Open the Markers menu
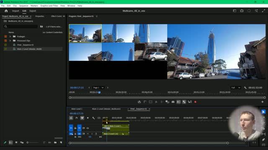Image resolution: width=268 pixels, height=150 pixels. tap(34, 6)
